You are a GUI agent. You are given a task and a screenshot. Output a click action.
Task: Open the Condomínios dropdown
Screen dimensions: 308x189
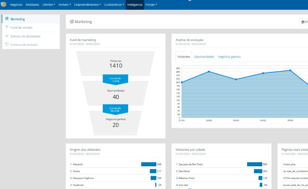114,5
